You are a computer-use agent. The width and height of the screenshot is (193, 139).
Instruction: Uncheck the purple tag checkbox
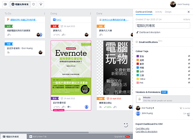pyautogui.click(x=189, y=56)
